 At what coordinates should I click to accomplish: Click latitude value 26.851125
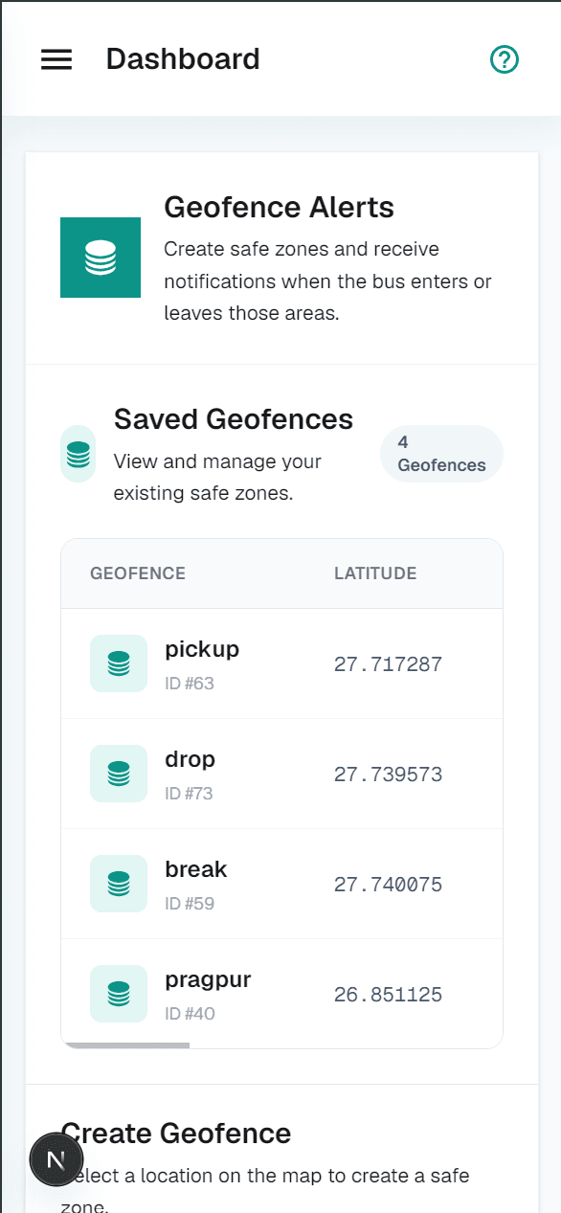[388, 995]
